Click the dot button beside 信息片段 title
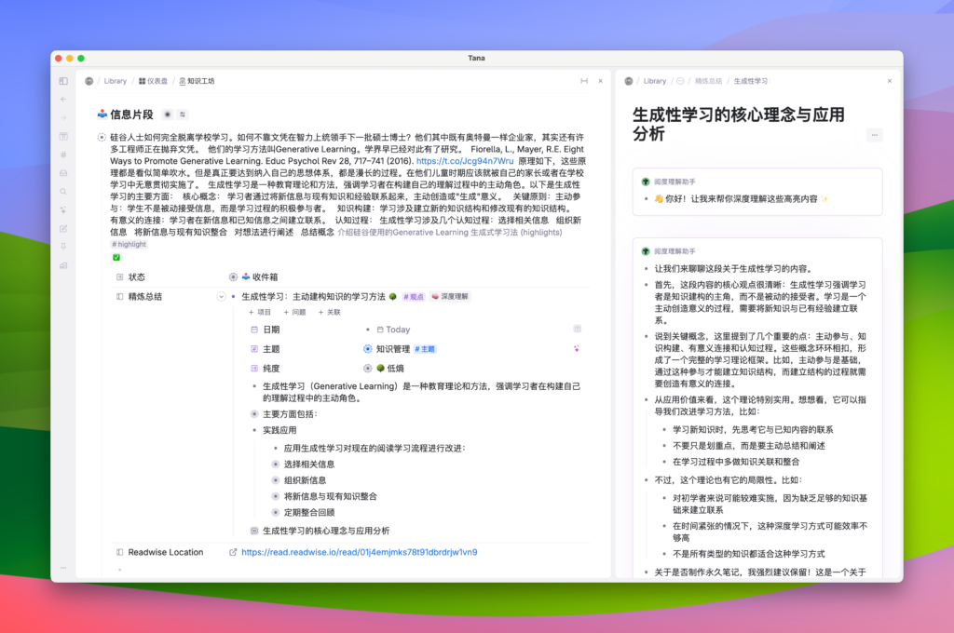 click(168, 114)
